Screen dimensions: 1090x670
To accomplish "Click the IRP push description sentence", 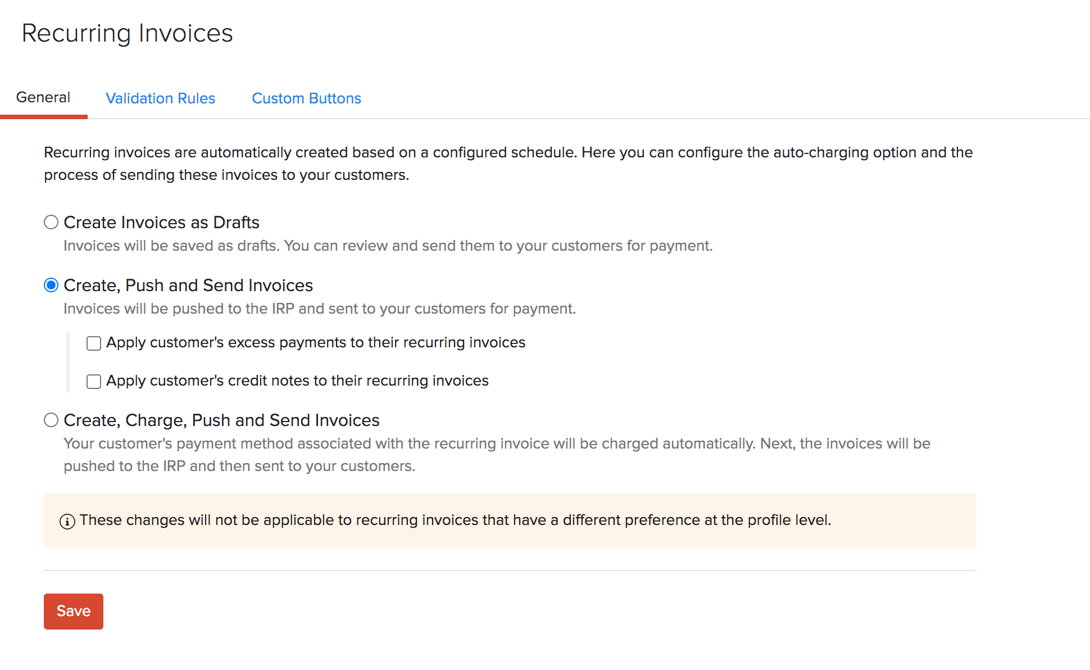I will (x=320, y=309).
